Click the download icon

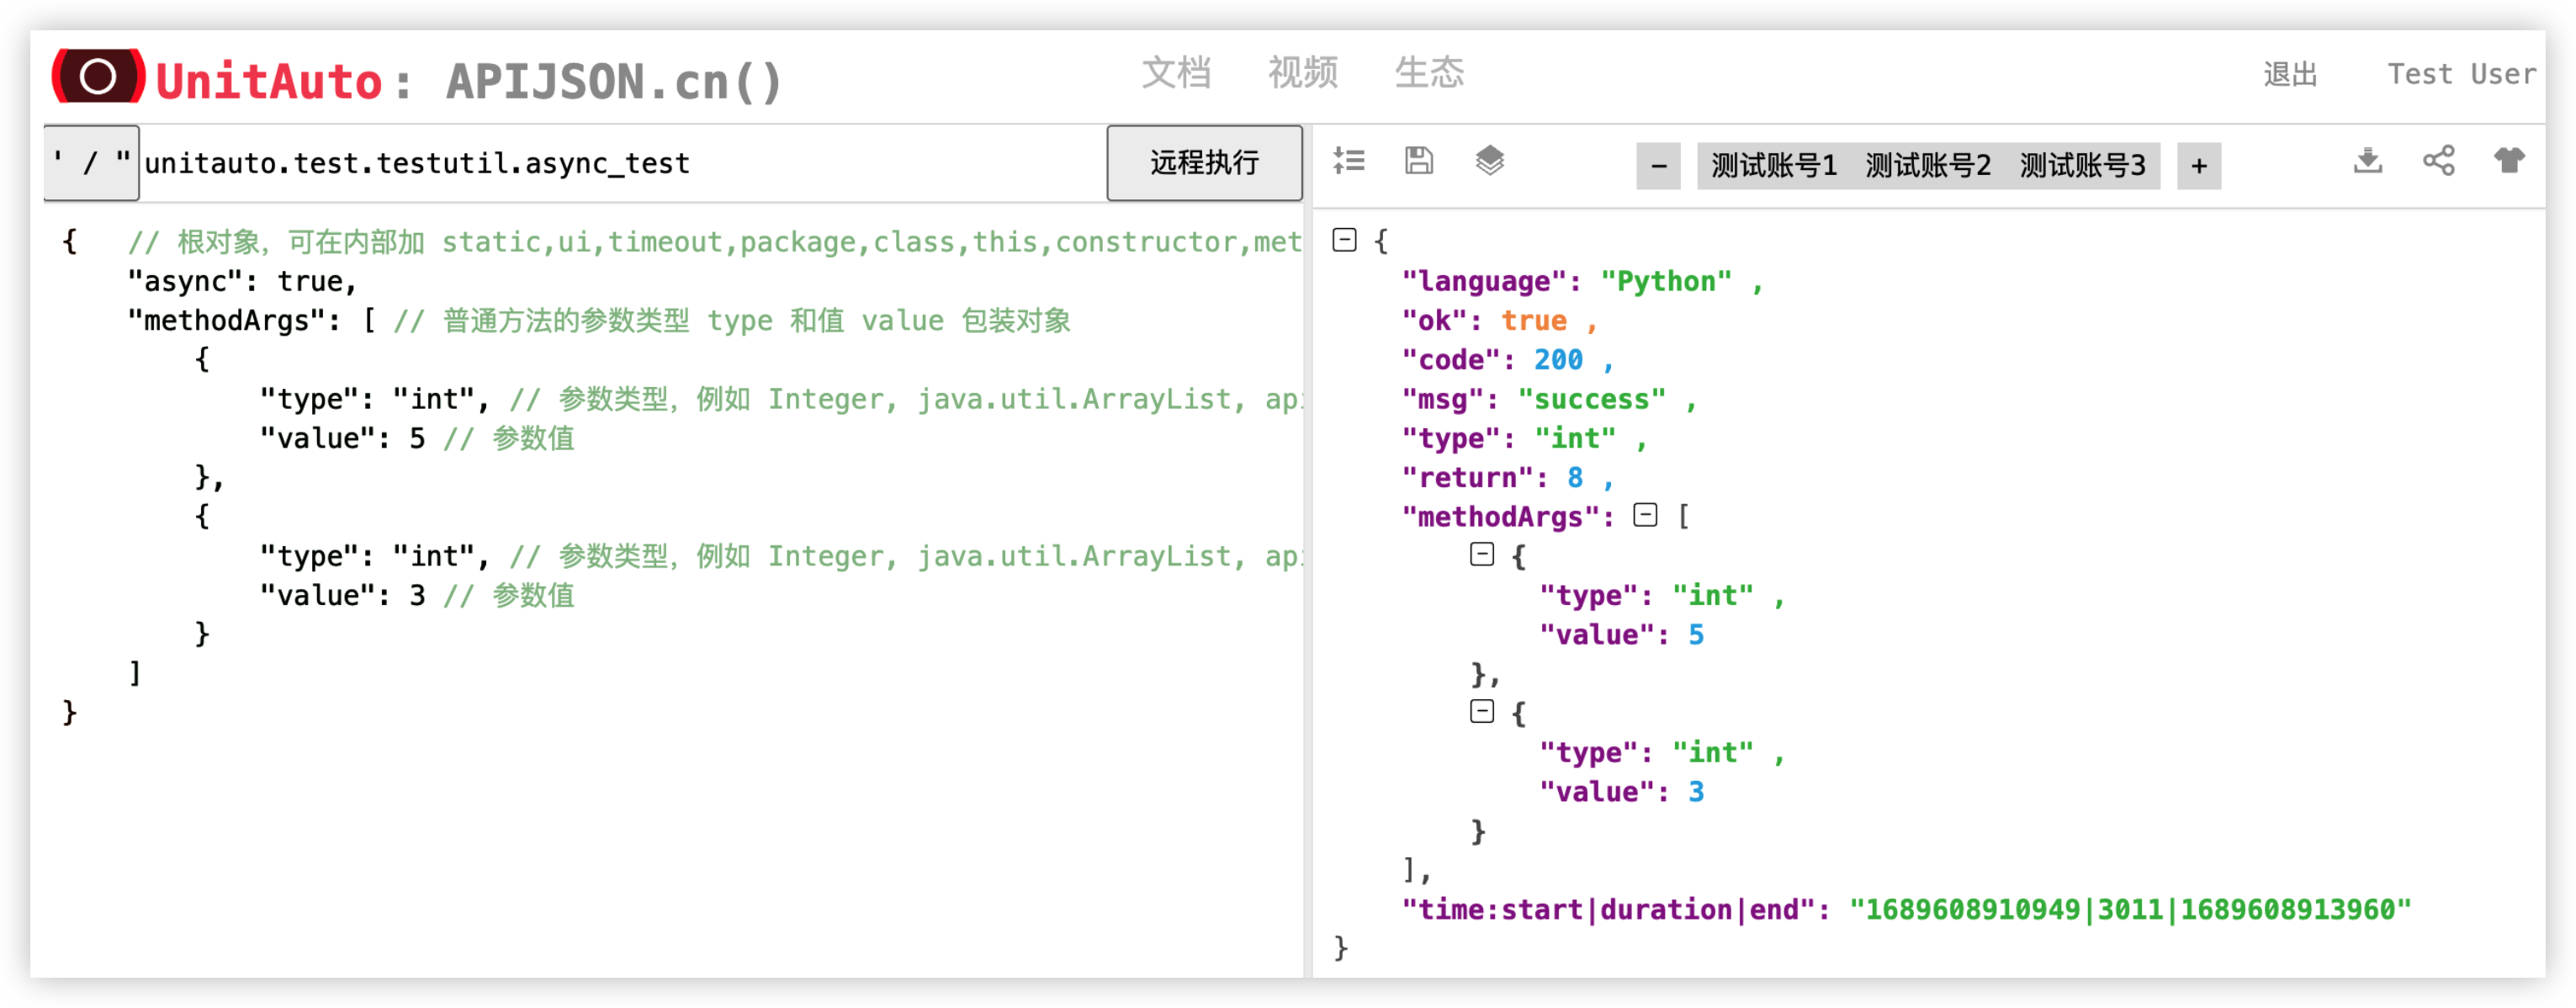coord(2368,160)
